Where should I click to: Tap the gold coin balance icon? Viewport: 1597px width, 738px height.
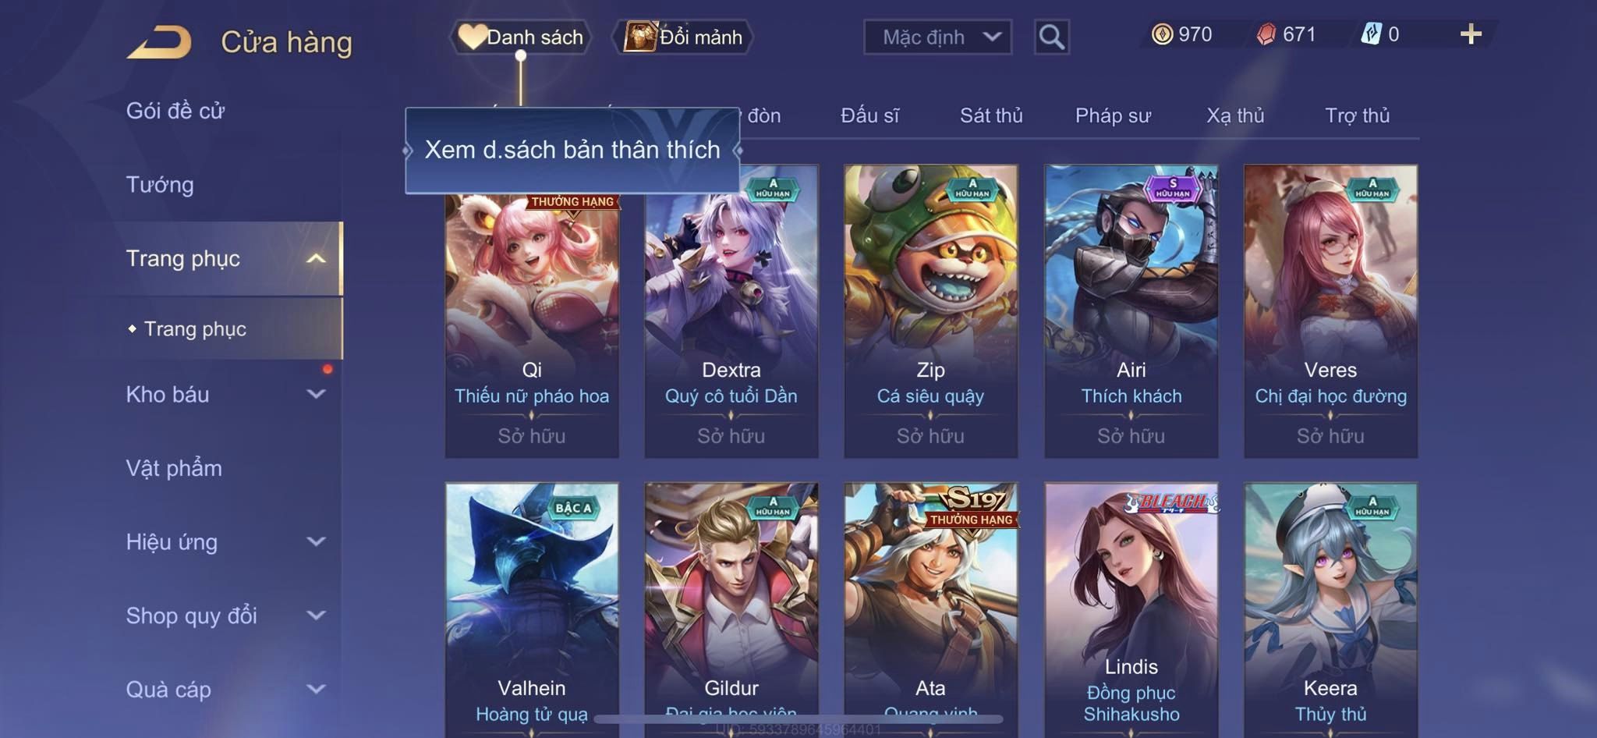tap(1162, 34)
